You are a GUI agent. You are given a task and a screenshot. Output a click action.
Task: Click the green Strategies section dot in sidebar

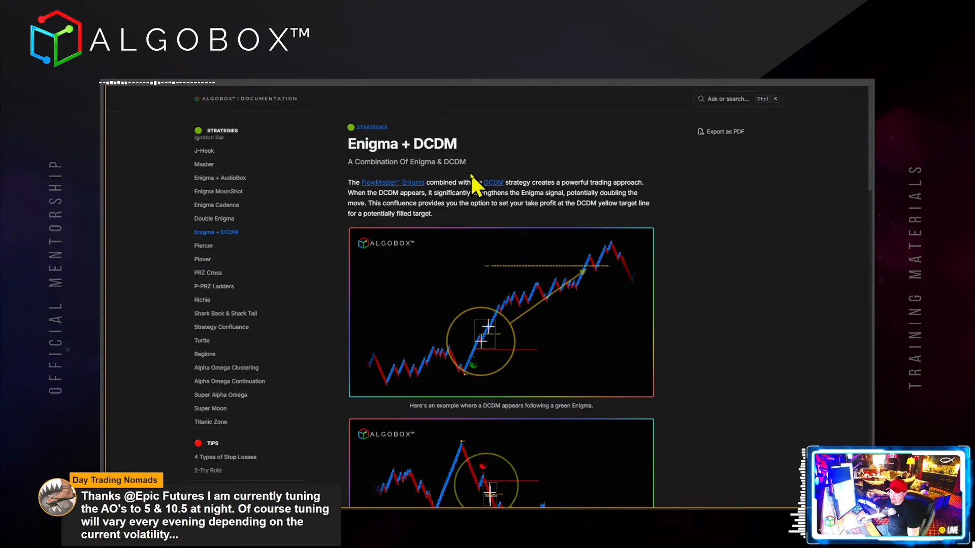pos(198,130)
